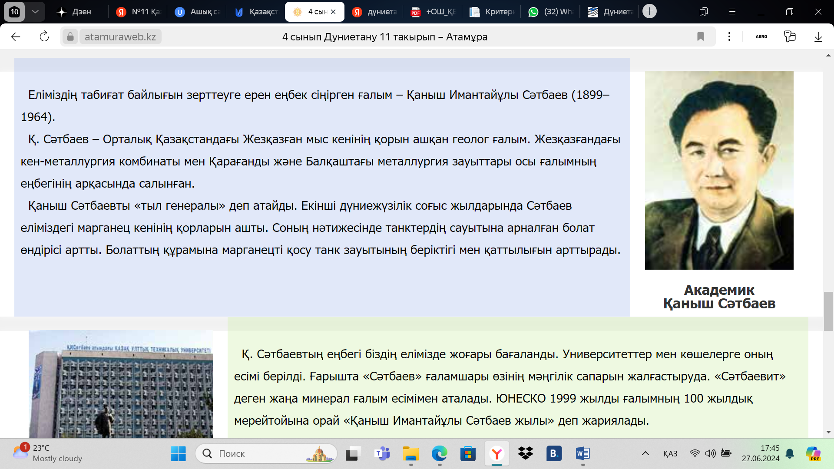Click the vertical page scrollbar thumb
The width and height of the screenshot is (834, 469).
[828, 311]
